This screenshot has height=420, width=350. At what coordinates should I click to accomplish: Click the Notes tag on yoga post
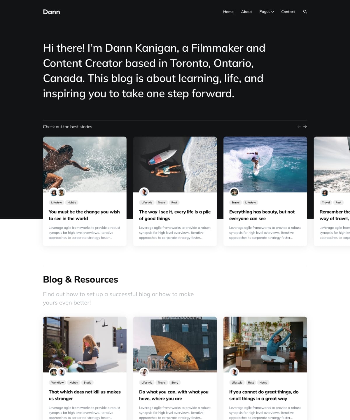tap(263, 382)
